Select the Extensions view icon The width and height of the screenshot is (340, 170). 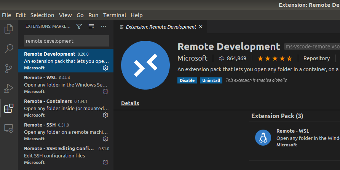click(x=9, y=108)
